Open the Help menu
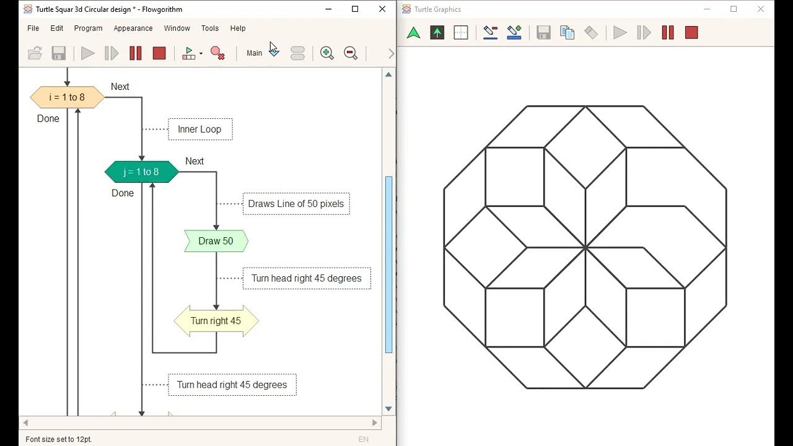This screenshot has height=446, width=793. (x=238, y=28)
